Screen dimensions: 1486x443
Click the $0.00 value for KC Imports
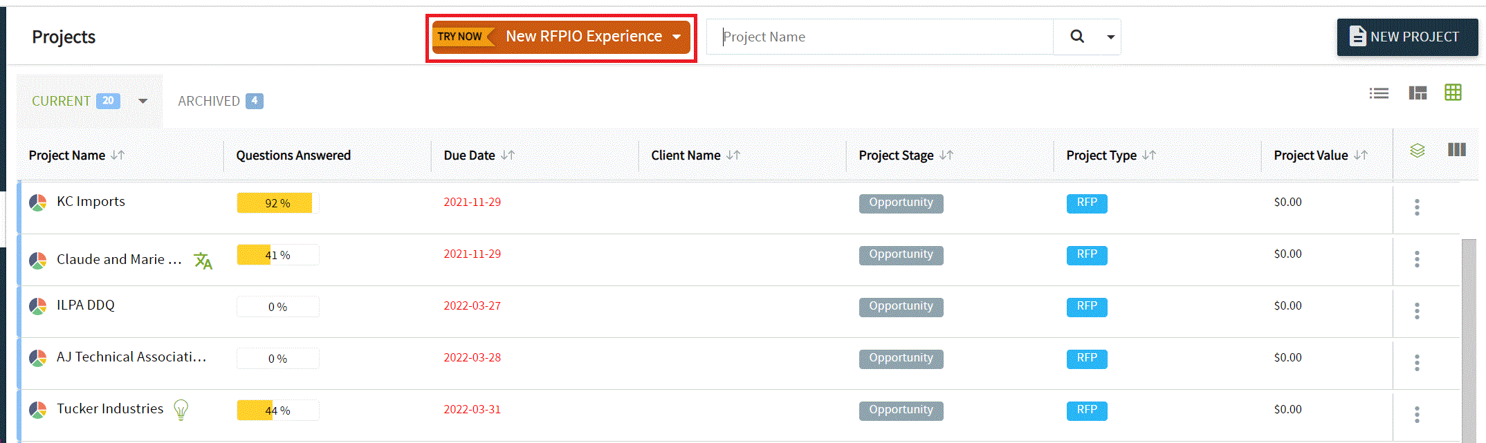pyautogui.click(x=1288, y=202)
